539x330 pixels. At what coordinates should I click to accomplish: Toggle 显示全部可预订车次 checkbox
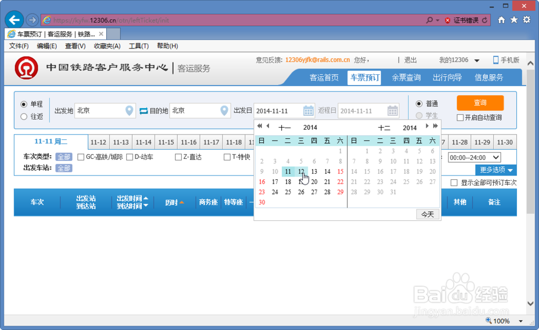pyautogui.click(x=454, y=182)
